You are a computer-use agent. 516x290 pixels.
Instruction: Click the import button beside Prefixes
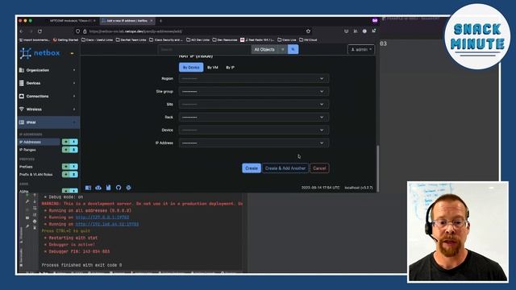pyautogui.click(x=74, y=167)
